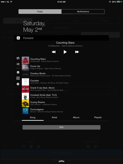Viewport: 123px width, 164px height.
Task: Switch to the Notifications tab
Action: [x=83, y=12]
